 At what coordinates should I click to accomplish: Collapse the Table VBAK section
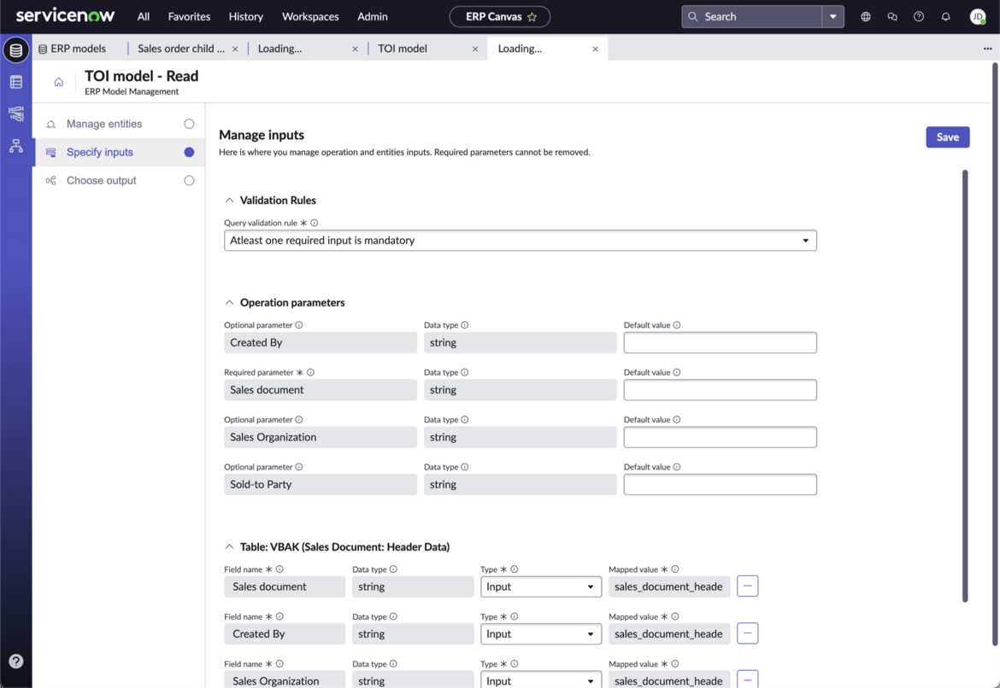(230, 547)
